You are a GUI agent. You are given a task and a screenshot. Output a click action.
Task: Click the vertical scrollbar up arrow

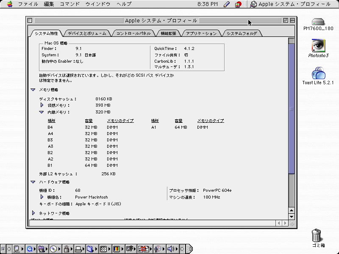pos(292,210)
